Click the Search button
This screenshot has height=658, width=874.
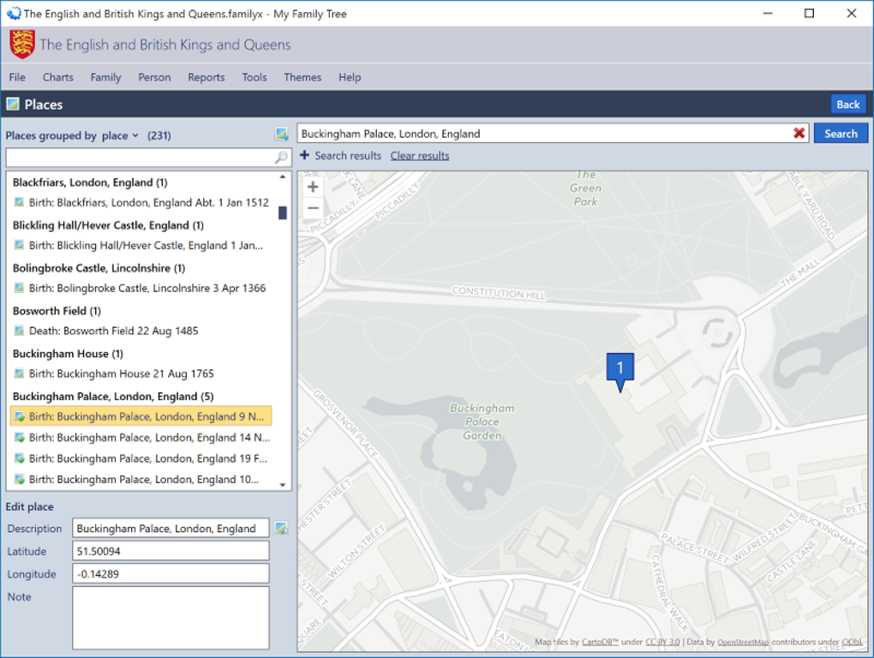click(841, 134)
